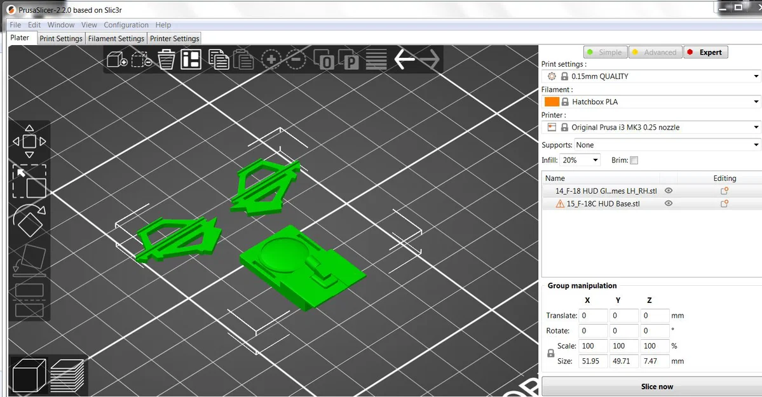Click the Size X 51.95 input field
Viewport: 762px width, 397px height.
(x=593, y=361)
